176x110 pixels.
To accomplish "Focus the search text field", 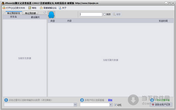I will coord(91,14).
